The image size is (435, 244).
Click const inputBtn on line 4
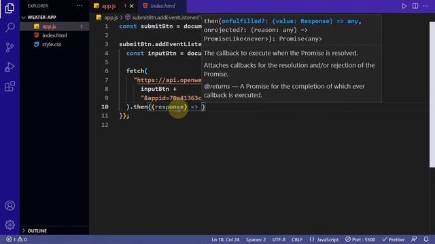point(151,54)
